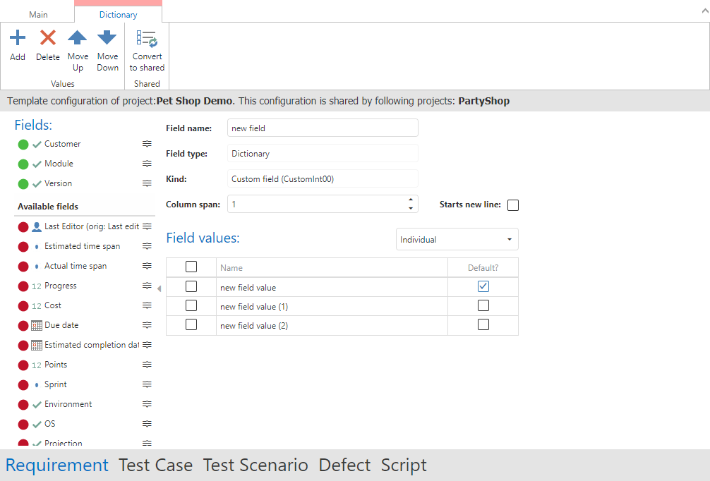
Task: Select all values via header checkbox
Action: [191, 267]
